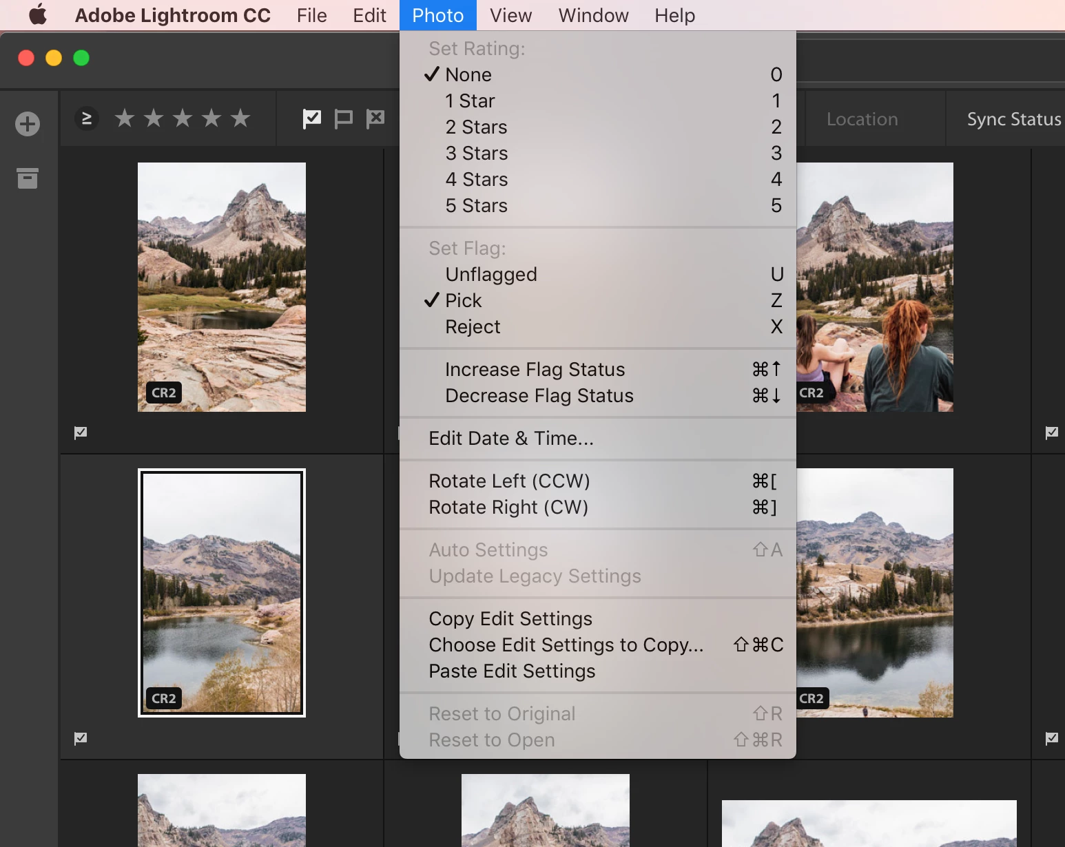The image size is (1065, 847).
Task: Open the Apple menu
Action: [x=38, y=14]
